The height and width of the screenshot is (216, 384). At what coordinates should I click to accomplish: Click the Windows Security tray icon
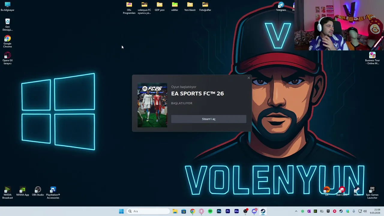coord(347,211)
